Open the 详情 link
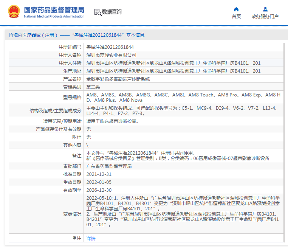Image resolution: width=288 pixels, height=247 pixels. tap(91, 239)
